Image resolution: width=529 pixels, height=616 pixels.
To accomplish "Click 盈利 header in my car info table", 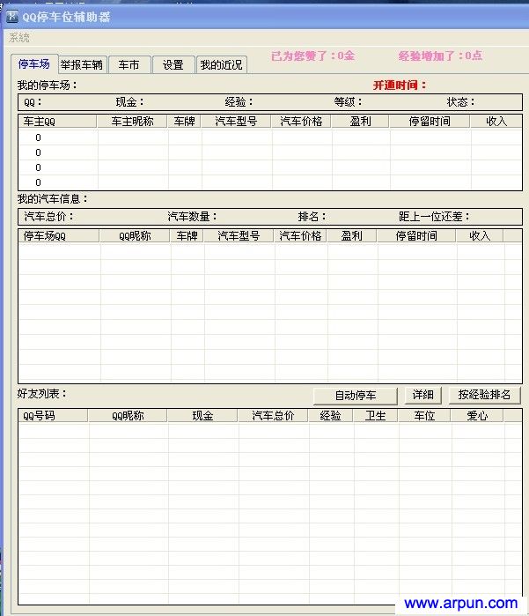I will (351, 235).
